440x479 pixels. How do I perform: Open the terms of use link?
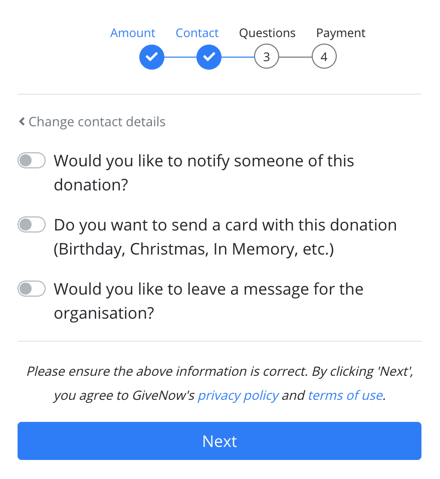pos(345,395)
